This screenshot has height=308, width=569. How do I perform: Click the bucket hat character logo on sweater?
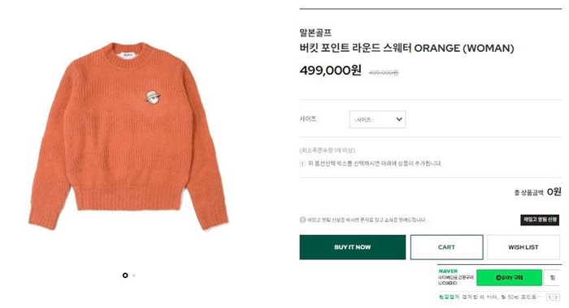pyautogui.click(x=153, y=97)
